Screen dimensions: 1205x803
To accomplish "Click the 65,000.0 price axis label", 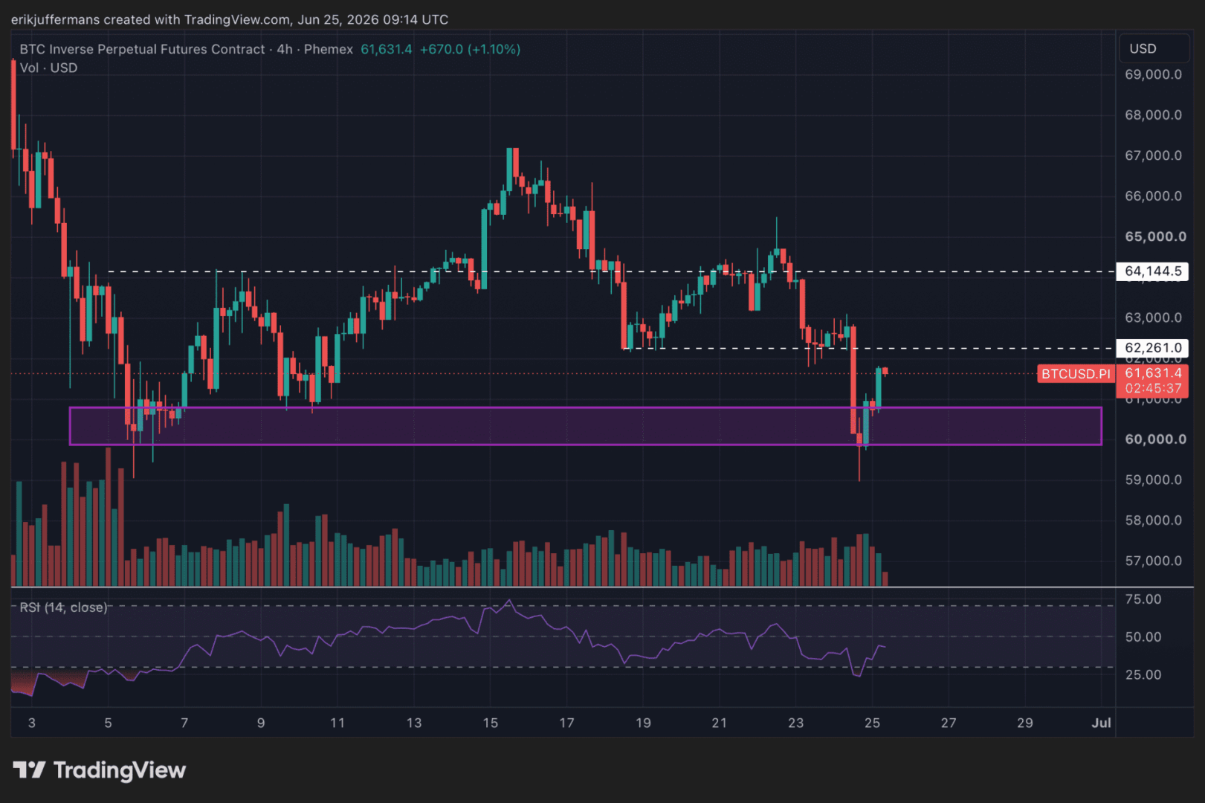I will [1155, 236].
